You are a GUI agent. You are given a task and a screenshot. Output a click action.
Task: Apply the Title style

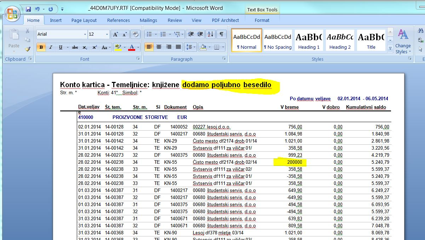click(371, 40)
